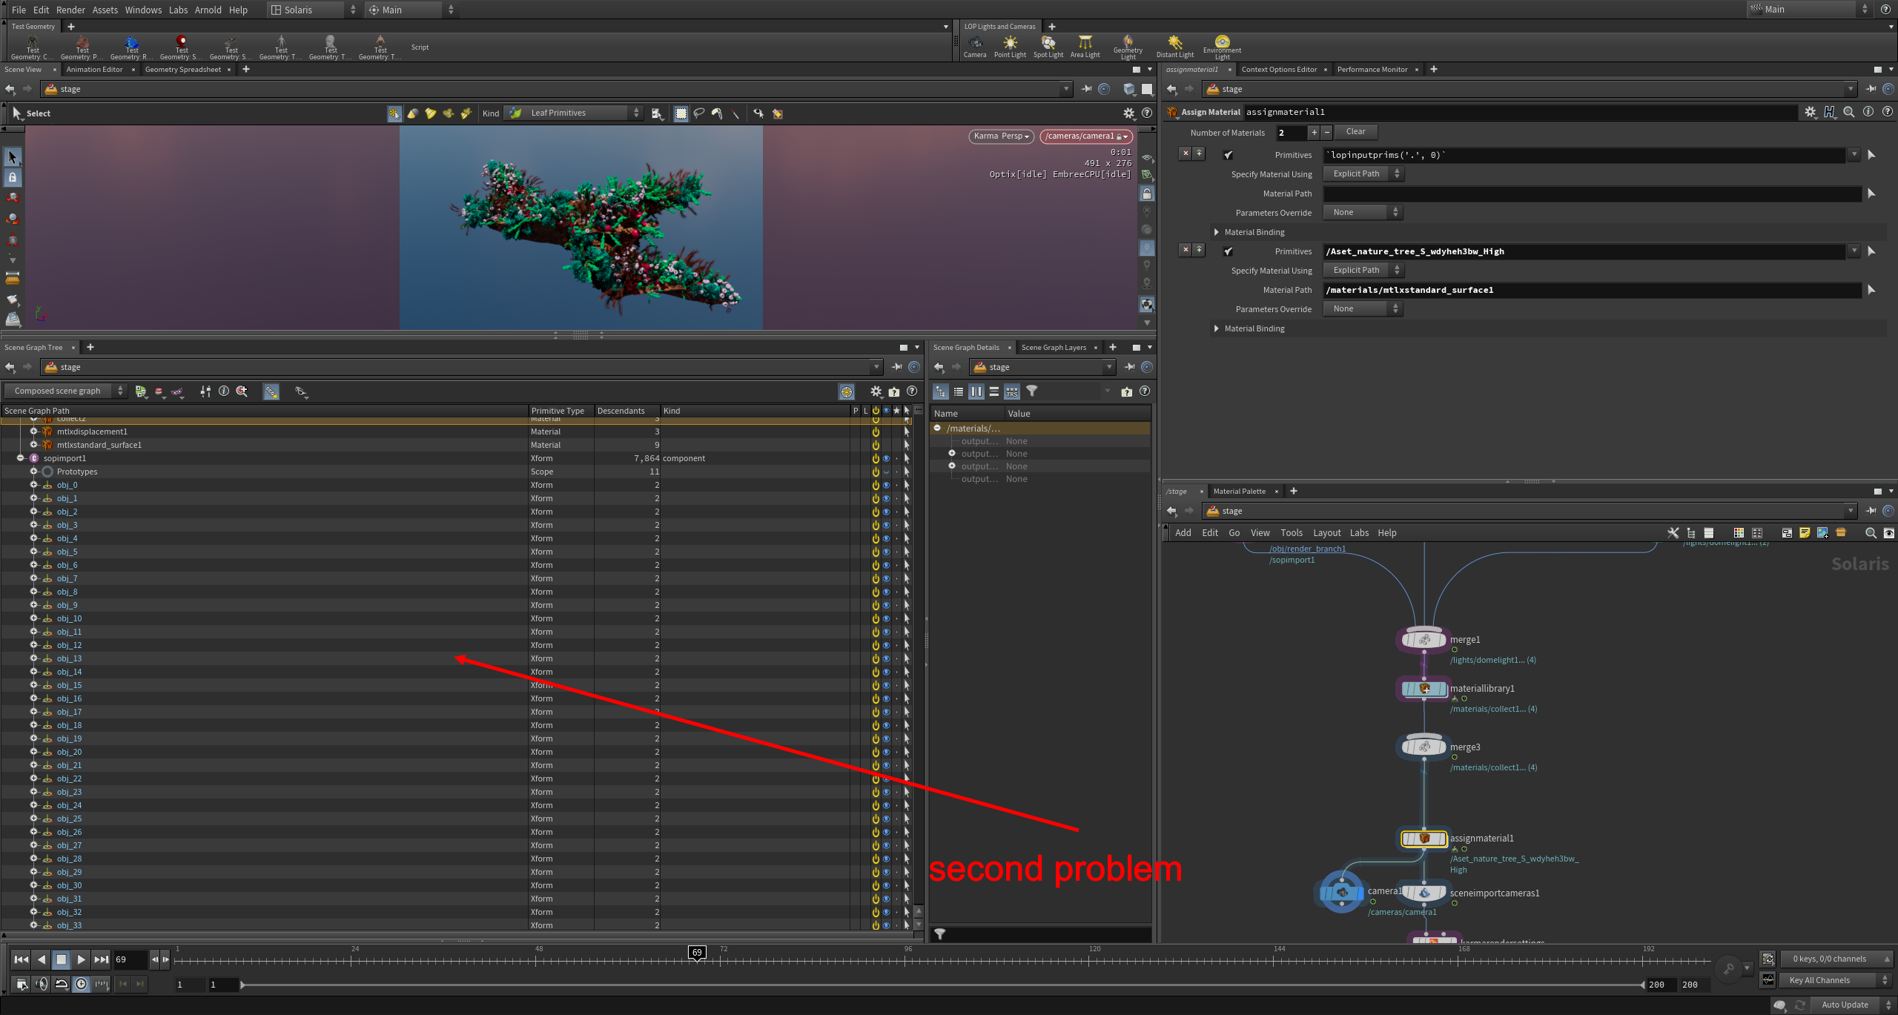
Task: Click the Scene Graph Details filter icon
Action: click(x=1031, y=391)
